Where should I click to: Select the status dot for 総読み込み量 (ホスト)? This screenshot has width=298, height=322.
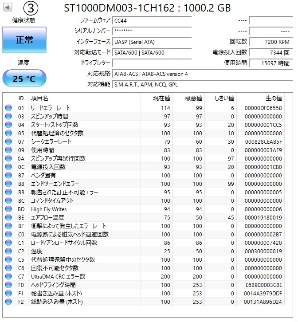(8, 302)
